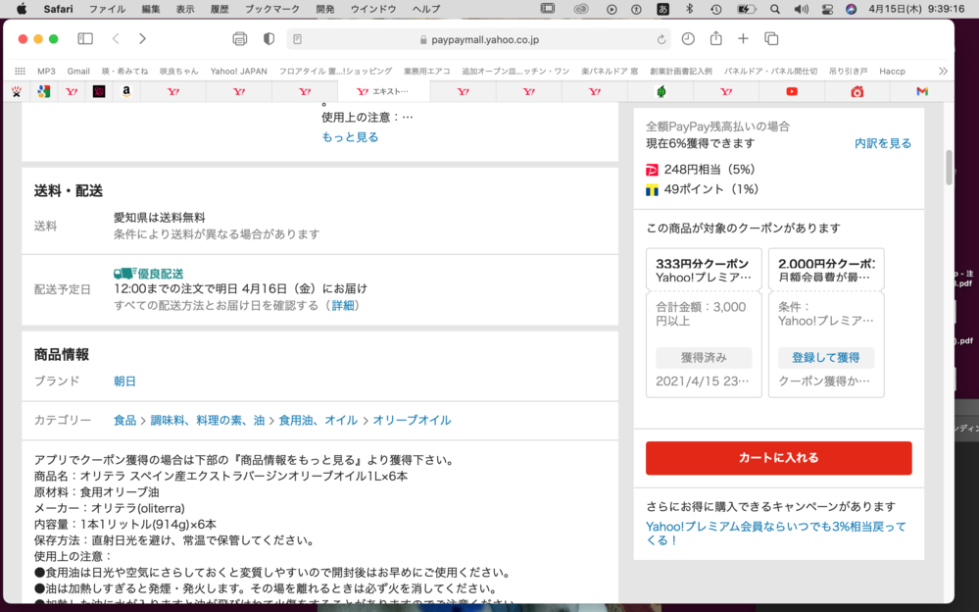The image size is (979, 612).
Task: Open the Apple menu
Action: (x=22, y=9)
